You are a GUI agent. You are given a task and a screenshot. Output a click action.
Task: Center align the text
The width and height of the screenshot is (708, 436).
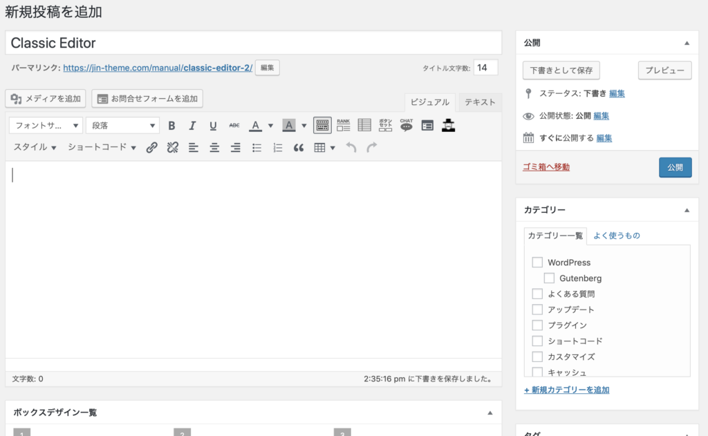click(x=215, y=147)
